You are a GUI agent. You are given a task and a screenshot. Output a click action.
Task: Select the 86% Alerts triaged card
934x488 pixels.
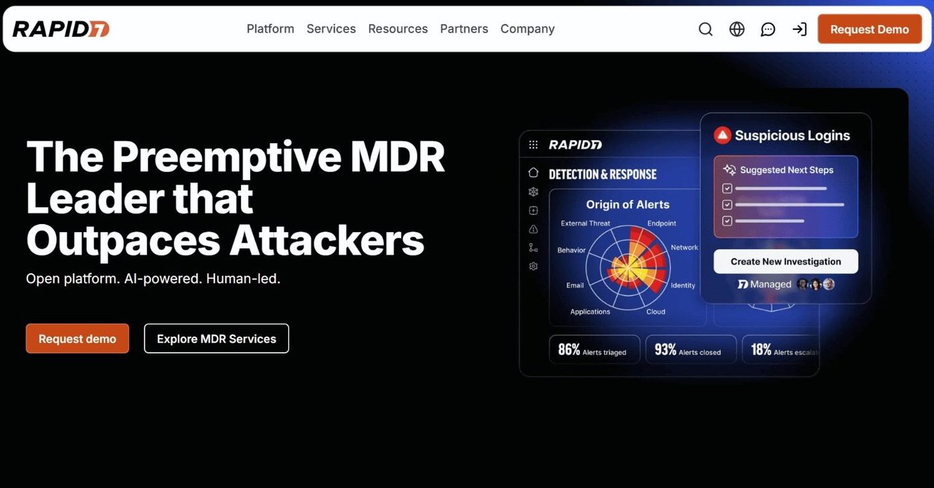[x=594, y=349]
